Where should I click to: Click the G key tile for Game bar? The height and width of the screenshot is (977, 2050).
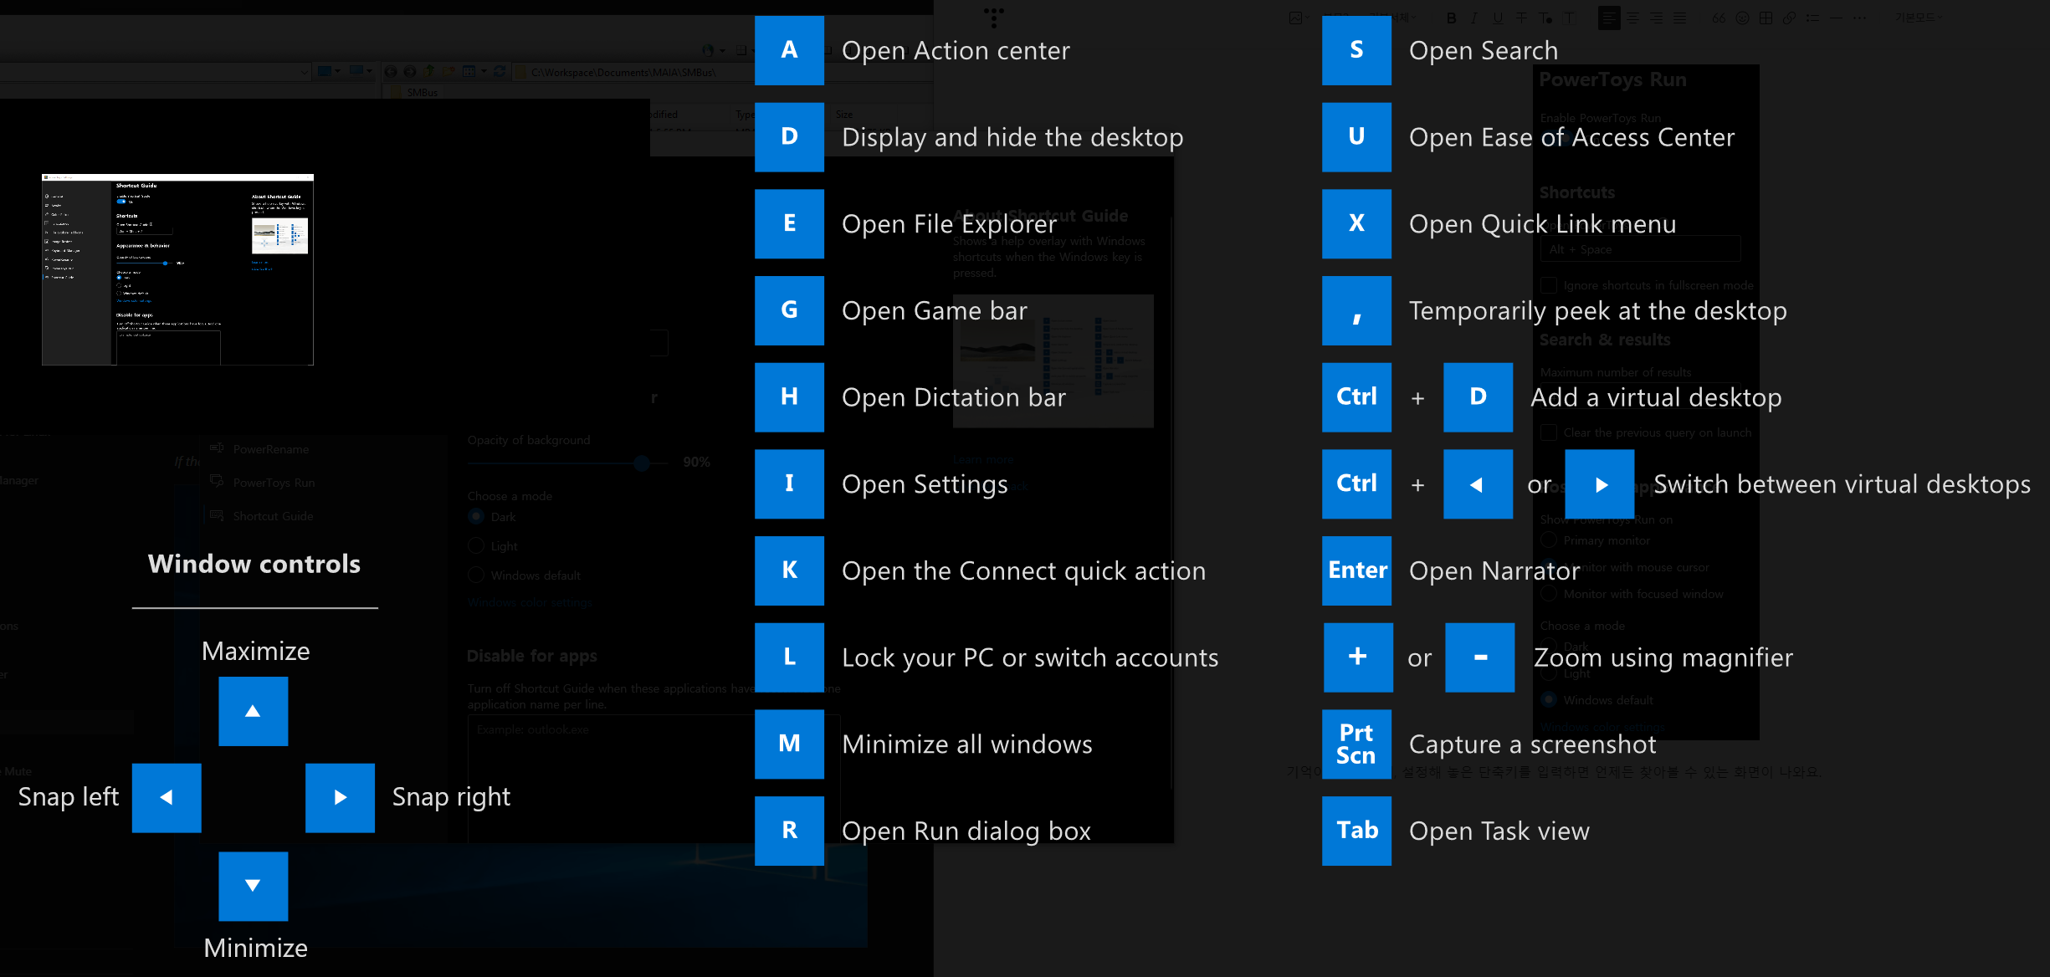tap(789, 310)
